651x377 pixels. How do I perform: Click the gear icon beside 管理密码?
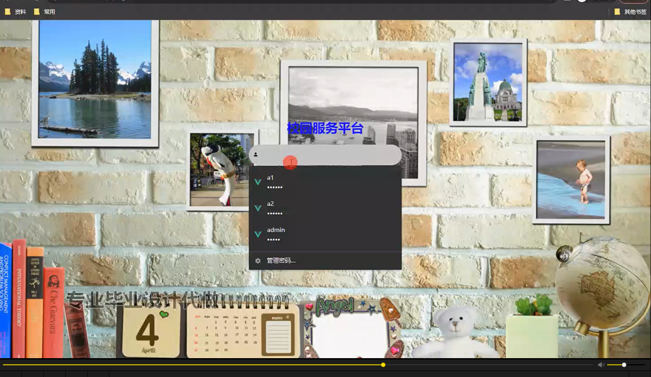point(258,260)
